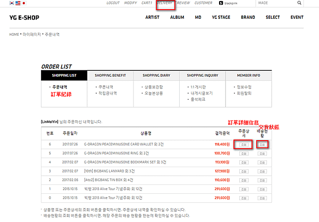
Task: Open the MODIFY account link
Action: coord(131,3)
